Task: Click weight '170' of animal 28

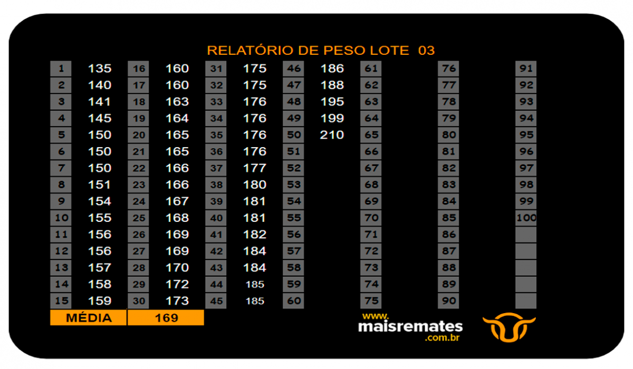Action: [177, 268]
